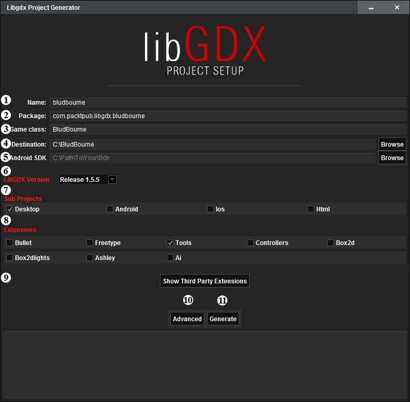
Task: Click the Destination path field
Action: point(212,144)
